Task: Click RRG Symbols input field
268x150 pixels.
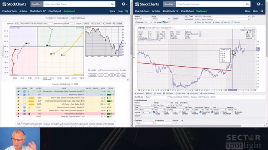Action: [33, 24]
